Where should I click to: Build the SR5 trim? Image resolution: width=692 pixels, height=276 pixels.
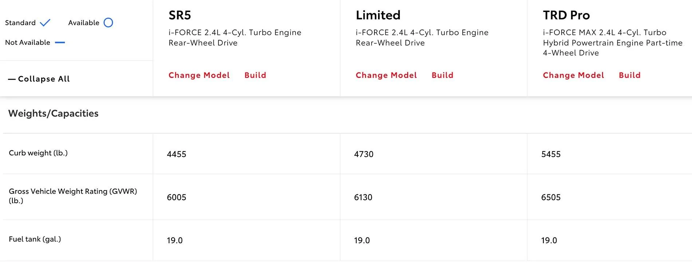tap(255, 75)
